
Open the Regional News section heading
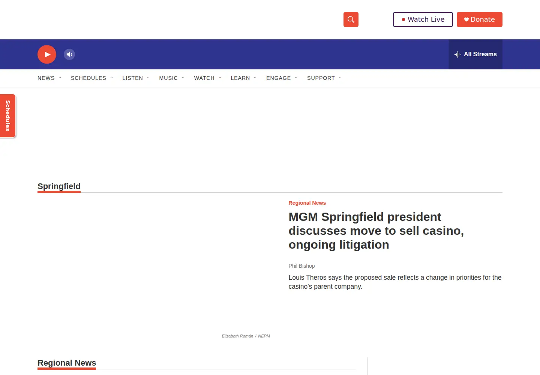[67, 363]
